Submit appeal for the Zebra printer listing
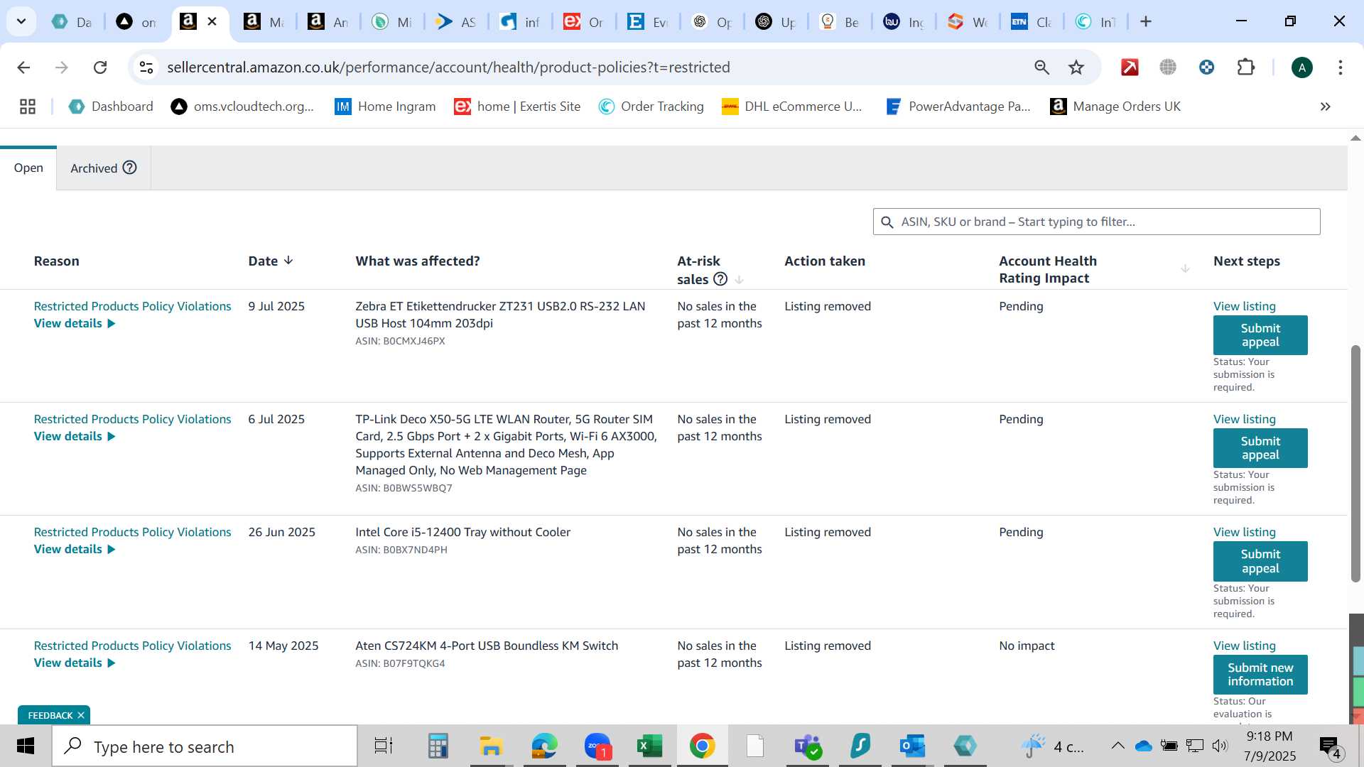Screen dimensions: 1364x767 pos(1260,335)
